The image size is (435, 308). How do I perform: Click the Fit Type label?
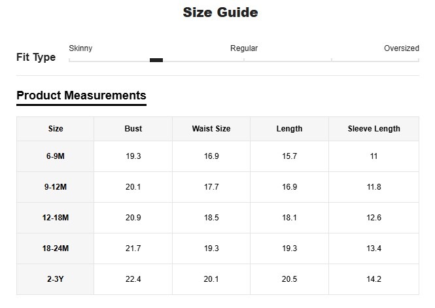pyautogui.click(x=36, y=58)
